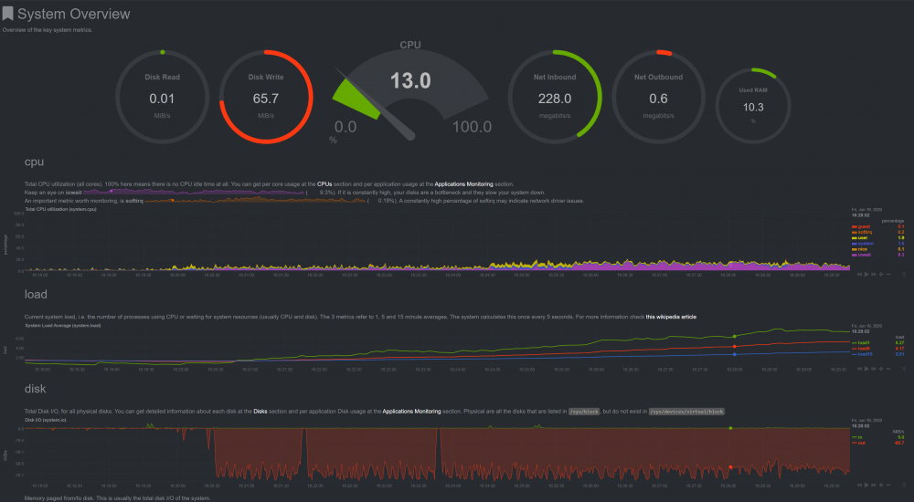Click the Net Inbound gauge

(555, 97)
